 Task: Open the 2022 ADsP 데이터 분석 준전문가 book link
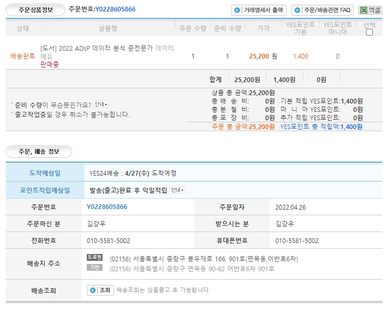click(96, 48)
